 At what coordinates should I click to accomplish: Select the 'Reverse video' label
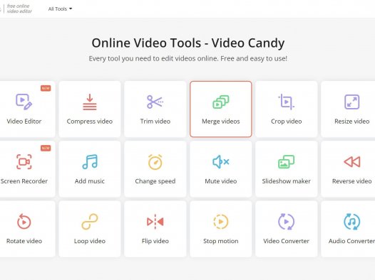pyautogui.click(x=351, y=181)
